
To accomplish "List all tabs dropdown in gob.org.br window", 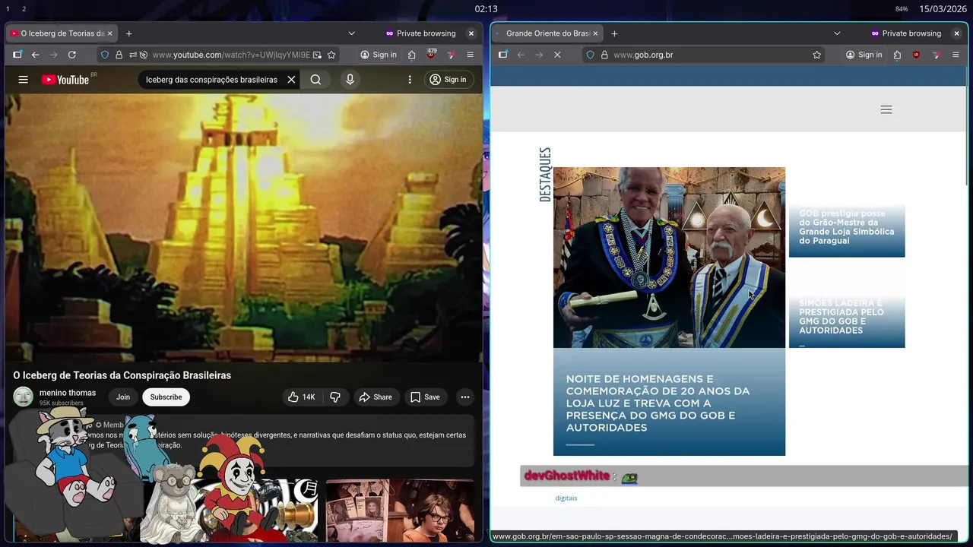I will point(837,33).
